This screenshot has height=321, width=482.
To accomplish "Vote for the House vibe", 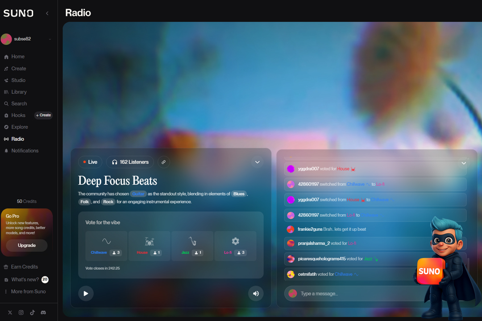I will point(149,246).
